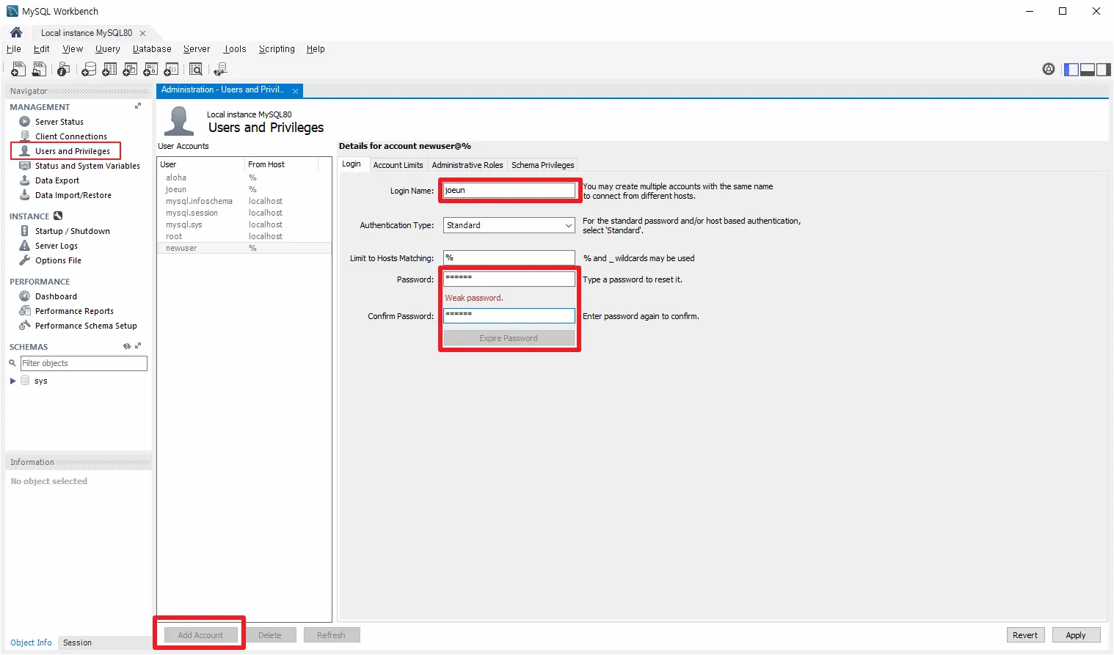Screen dimensions: 1114x655
Task: Switch to the Session tab
Action: pos(77,643)
